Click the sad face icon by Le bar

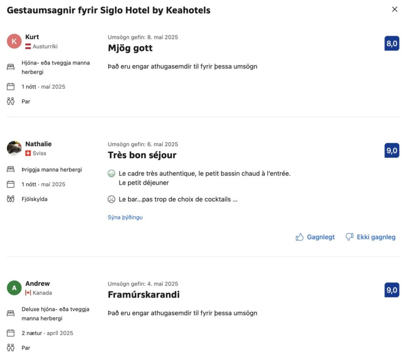[111, 200]
